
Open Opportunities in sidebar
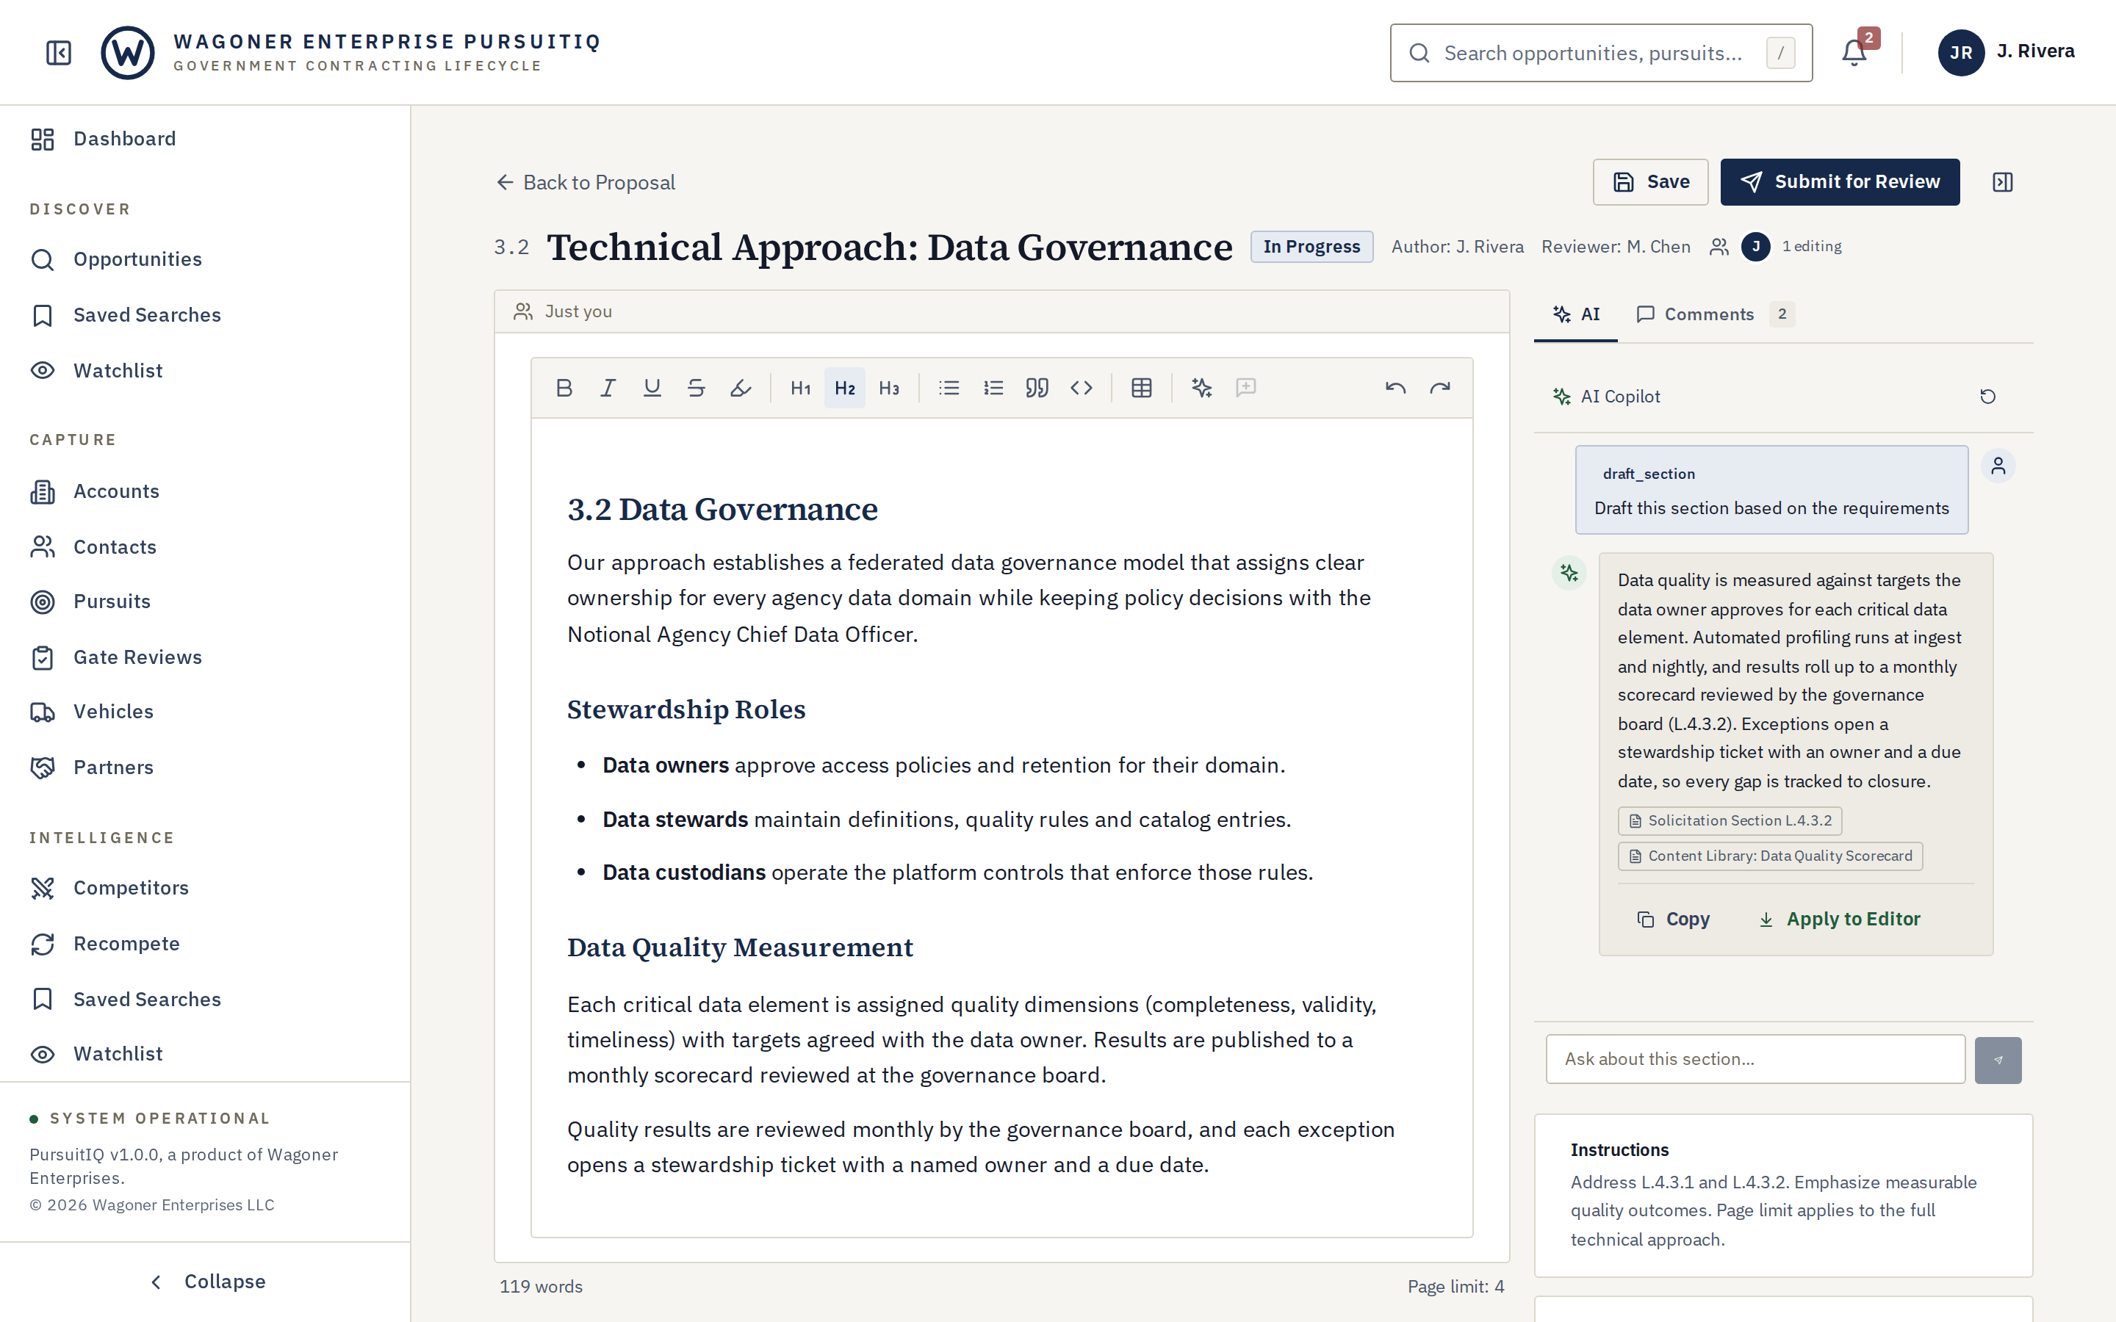pyautogui.click(x=204, y=260)
